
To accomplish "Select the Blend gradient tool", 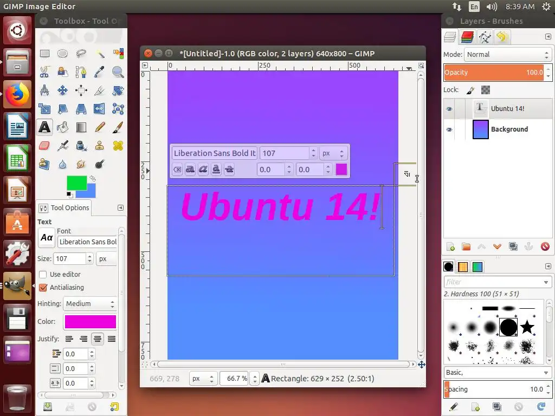I will point(81,127).
